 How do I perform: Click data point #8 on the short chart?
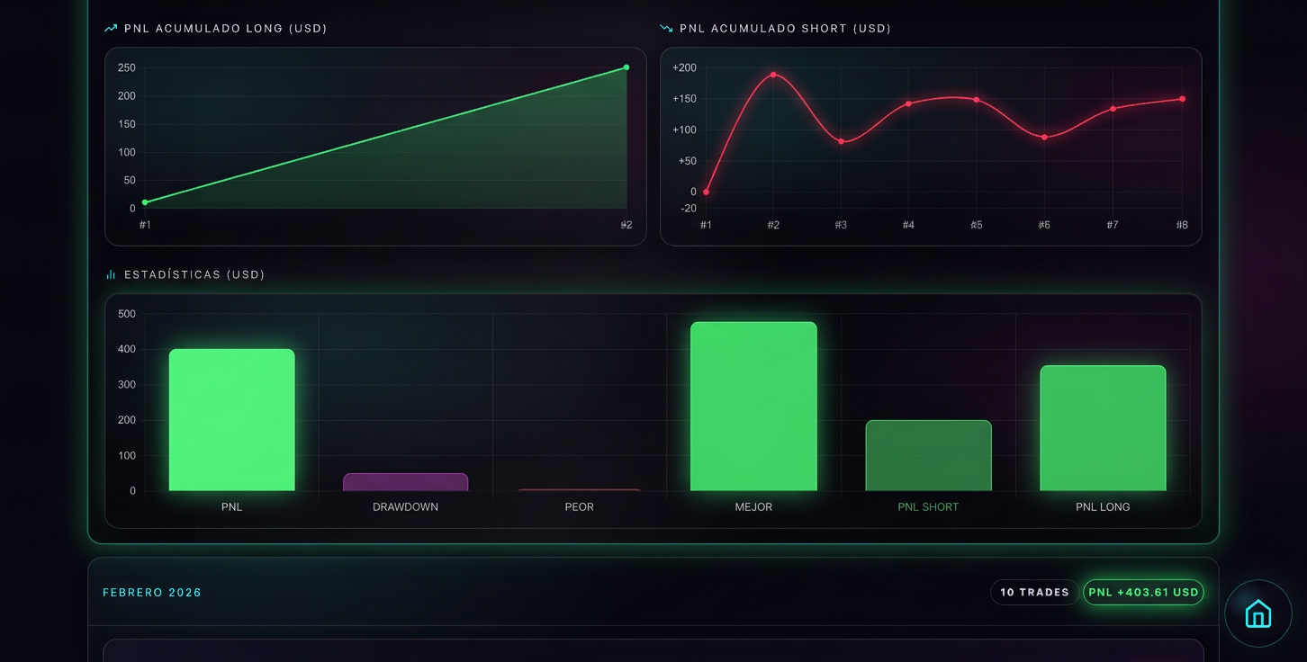click(1182, 99)
